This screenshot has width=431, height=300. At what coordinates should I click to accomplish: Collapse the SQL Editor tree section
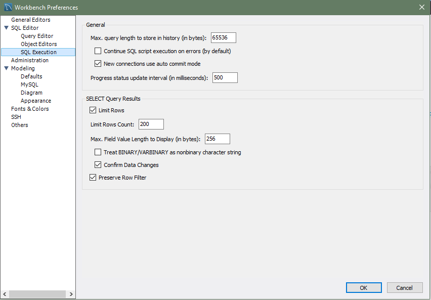(5, 28)
